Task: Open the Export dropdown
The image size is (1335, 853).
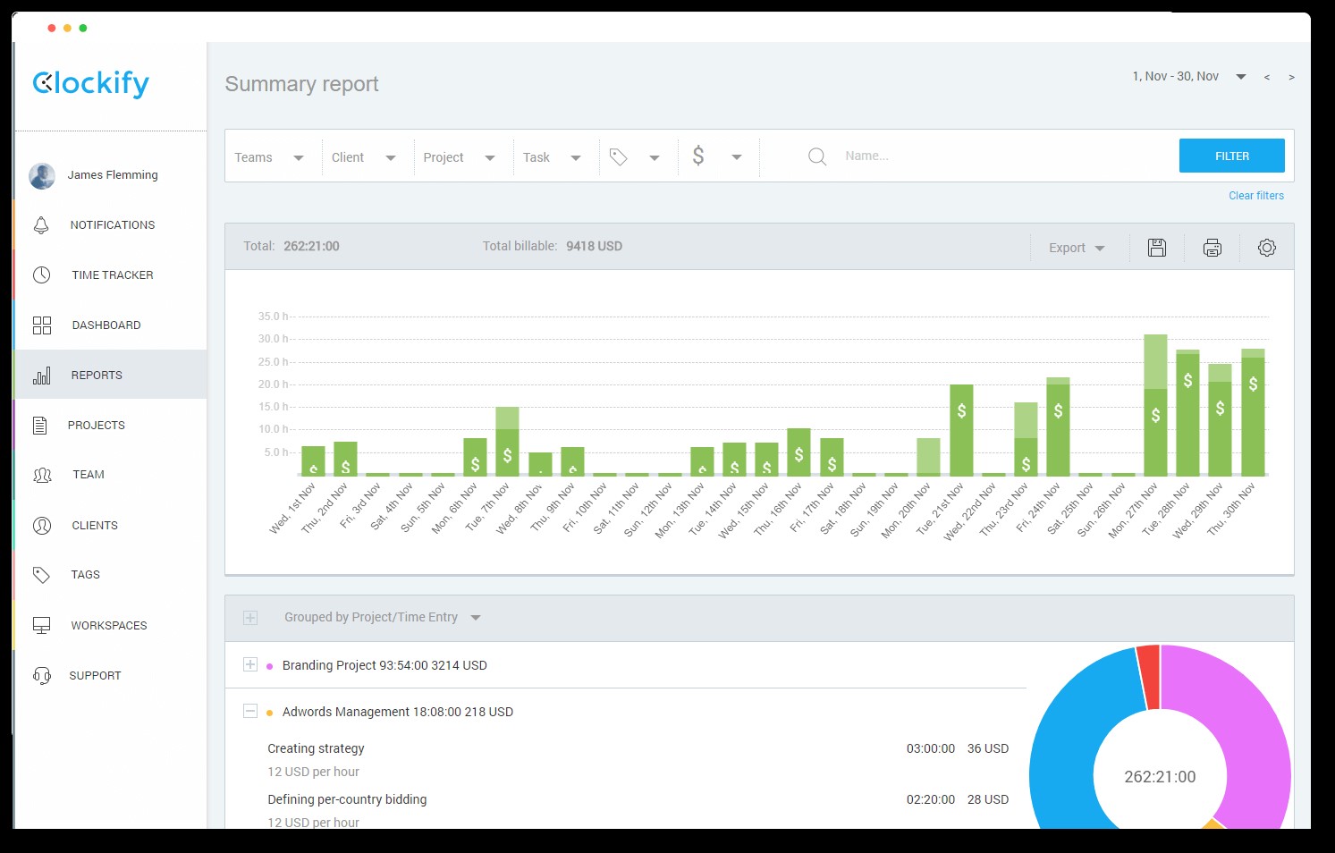Action: coord(1076,248)
